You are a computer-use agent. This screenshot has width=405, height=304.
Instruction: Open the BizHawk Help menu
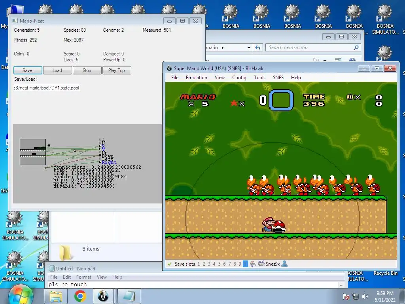tap(296, 78)
